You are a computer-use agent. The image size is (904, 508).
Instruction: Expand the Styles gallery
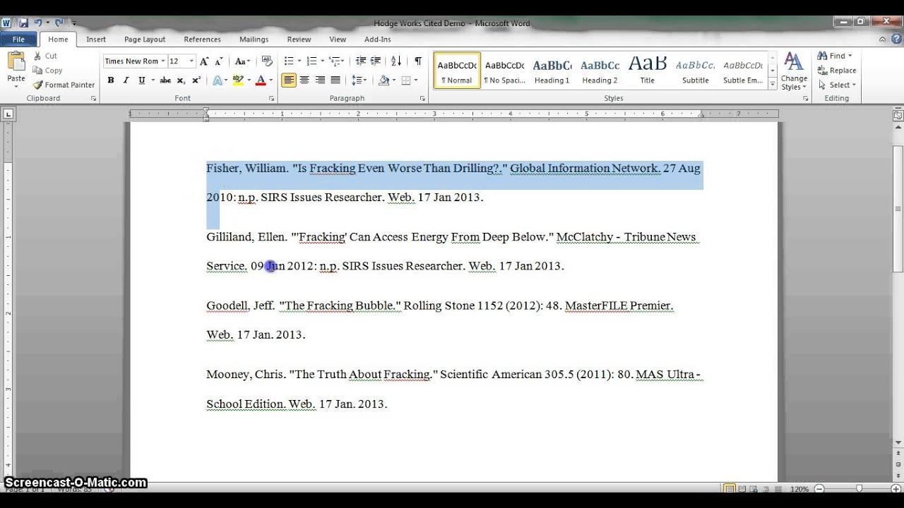pos(773,85)
